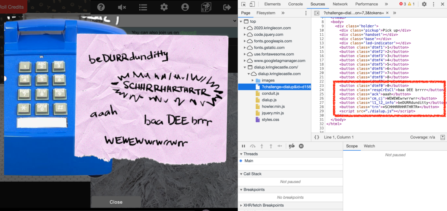
Task: Pause script execution in debugger
Action: [x=244, y=146]
